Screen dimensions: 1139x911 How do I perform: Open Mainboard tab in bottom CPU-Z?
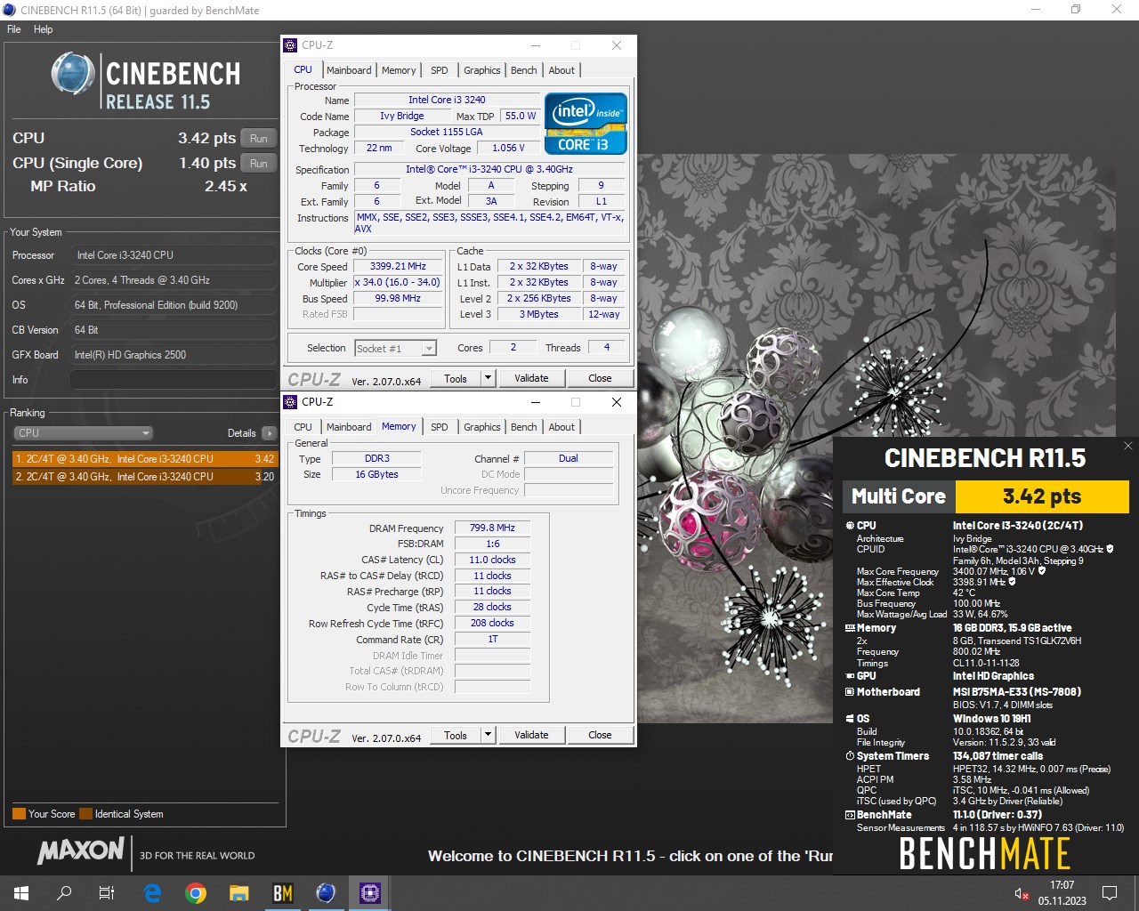point(349,427)
